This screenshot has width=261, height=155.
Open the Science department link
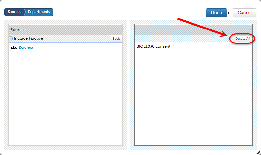[26, 48]
